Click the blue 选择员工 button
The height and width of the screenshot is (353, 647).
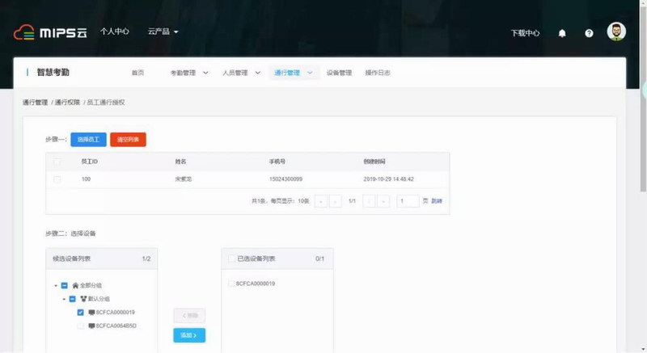[x=88, y=140]
